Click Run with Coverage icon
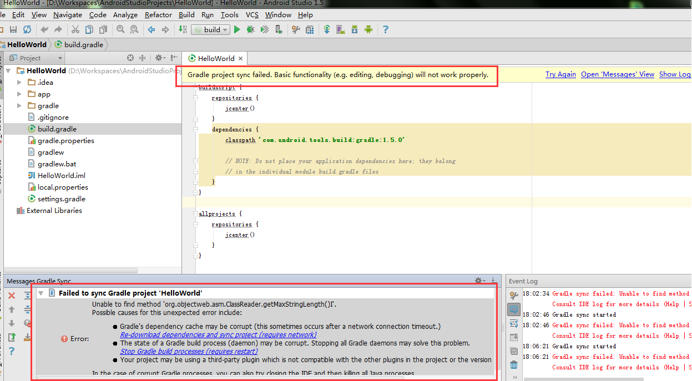This screenshot has height=381, width=692. coord(265,29)
